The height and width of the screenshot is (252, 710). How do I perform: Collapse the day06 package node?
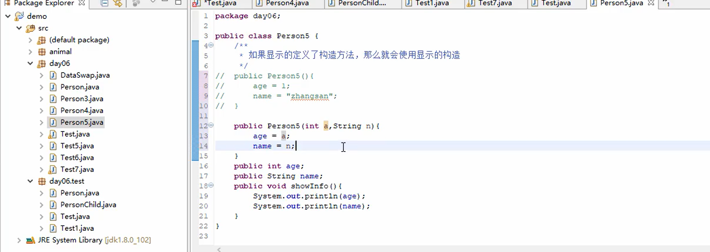(30, 63)
